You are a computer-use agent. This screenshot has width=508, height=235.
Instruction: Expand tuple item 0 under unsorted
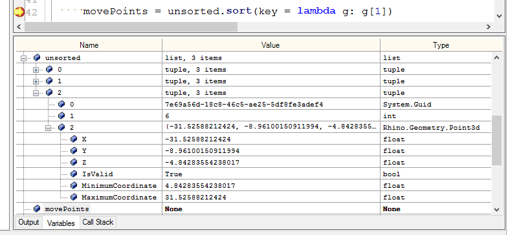(x=36, y=70)
